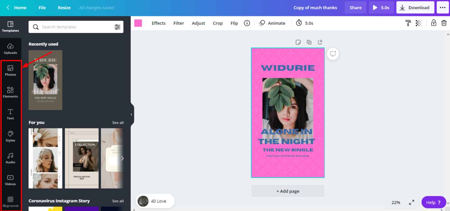Toggle the lock icon in toolbar

click(434, 23)
